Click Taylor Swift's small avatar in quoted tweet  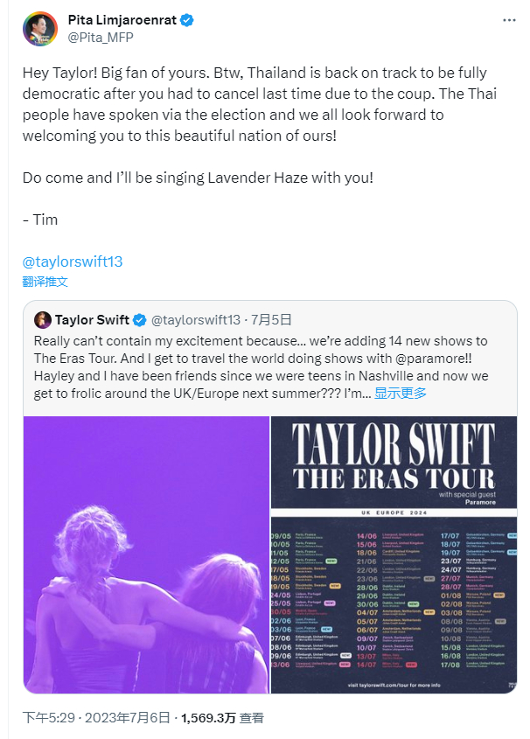pyautogui.click(x=43, y=319)
